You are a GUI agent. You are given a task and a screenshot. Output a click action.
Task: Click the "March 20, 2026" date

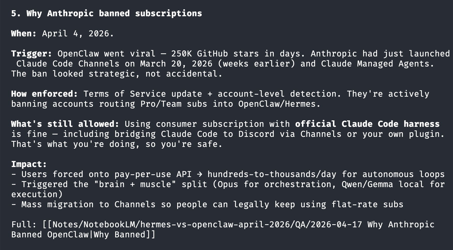tap(176, 64)
